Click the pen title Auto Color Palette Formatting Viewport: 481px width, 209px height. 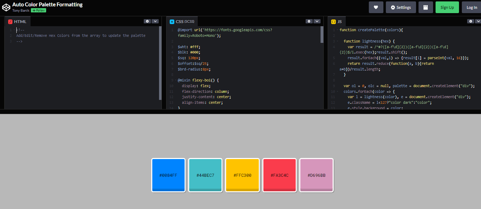(x=47, y=5)
